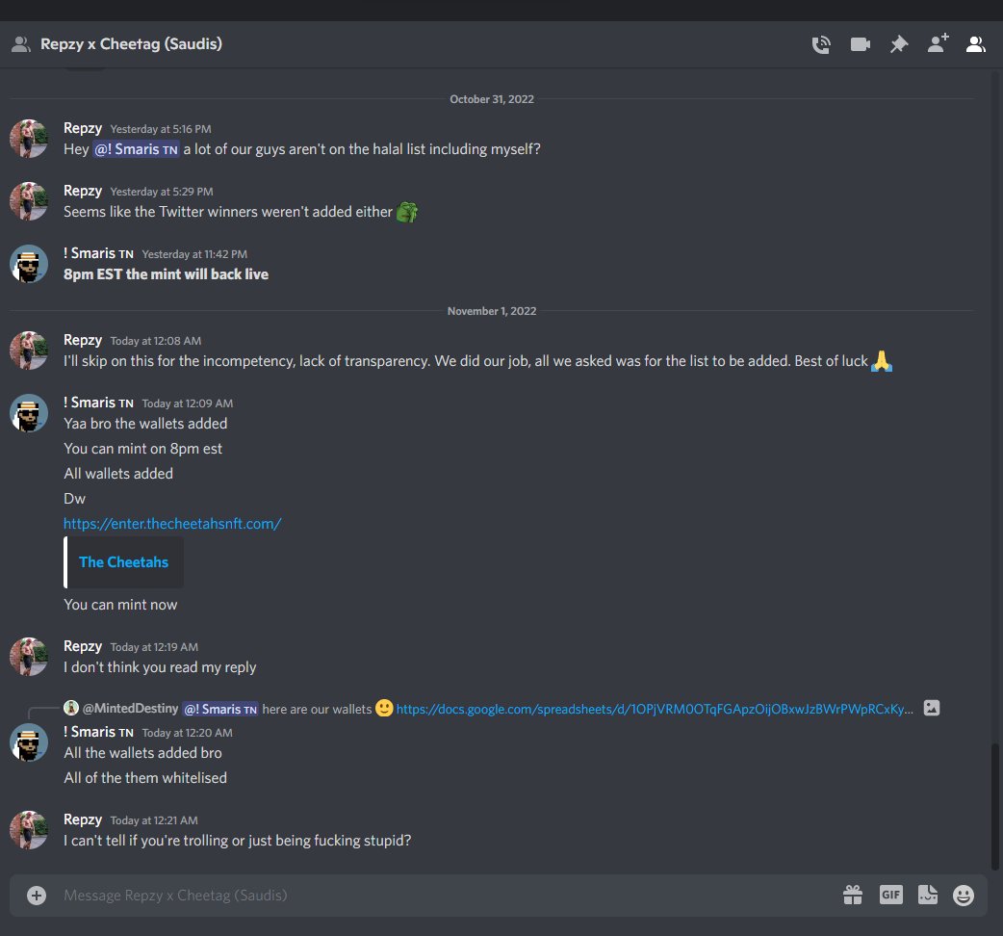Open the emoji picker

(x=964, y=895)
